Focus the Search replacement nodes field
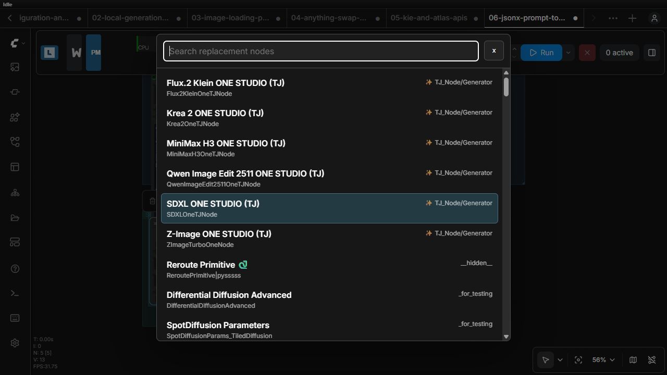 pos(321,51)
